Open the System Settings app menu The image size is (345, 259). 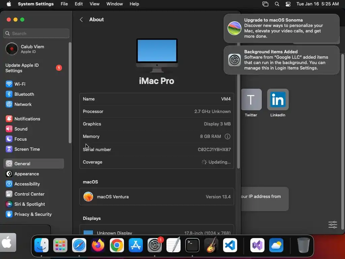(36, 4)
